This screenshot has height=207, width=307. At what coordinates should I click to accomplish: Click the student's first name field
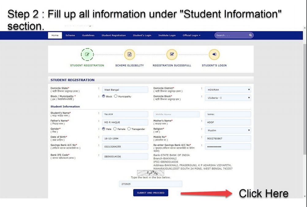[125, 114]
